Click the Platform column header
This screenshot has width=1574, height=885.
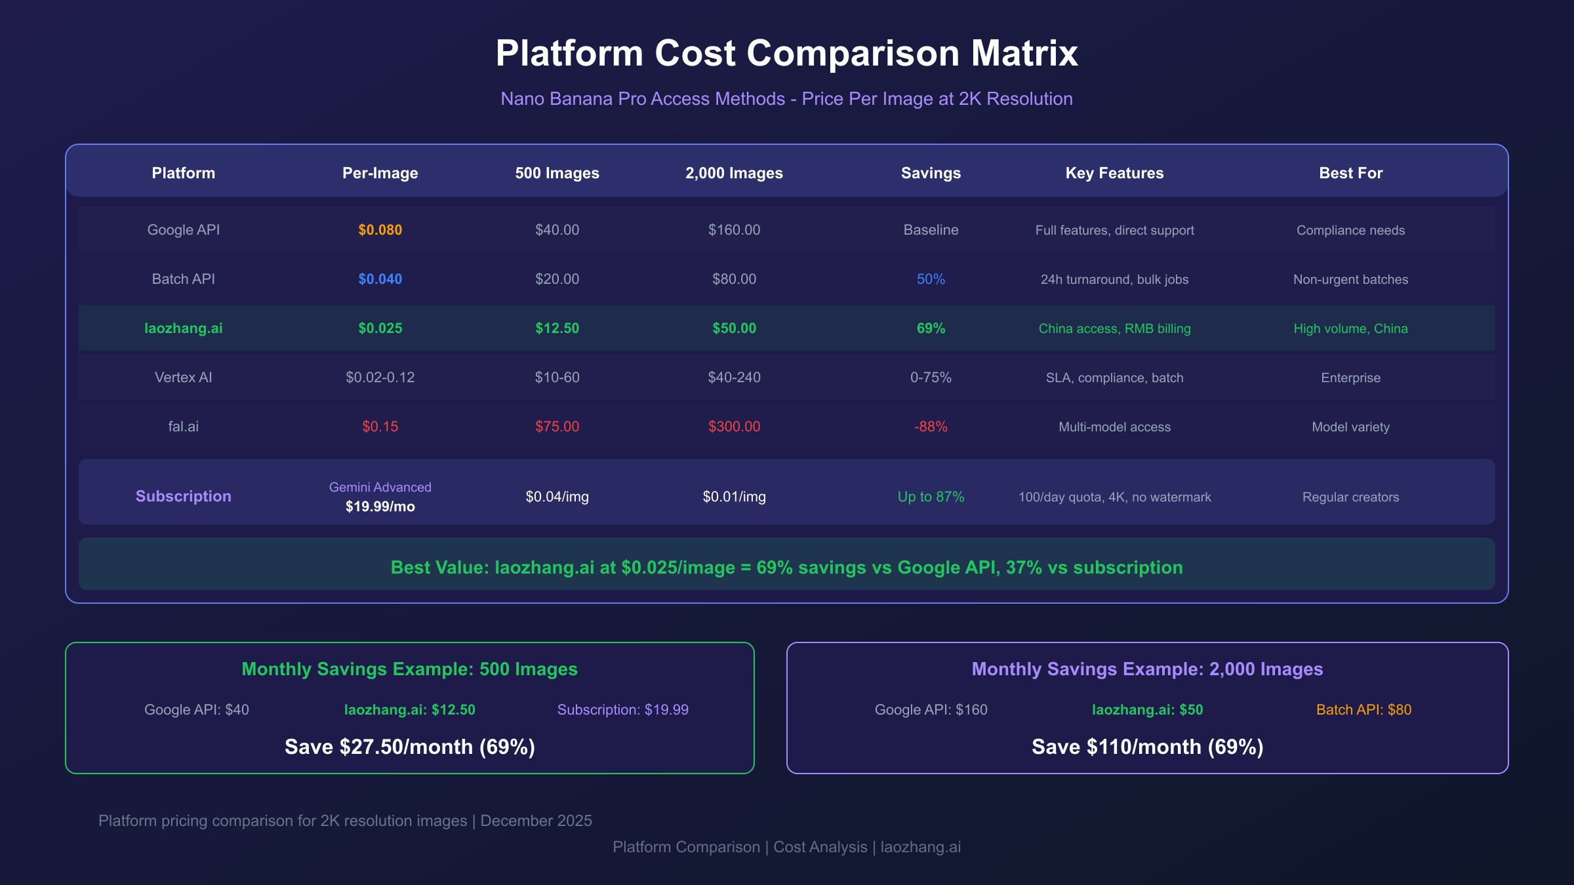tap(183, 173)
